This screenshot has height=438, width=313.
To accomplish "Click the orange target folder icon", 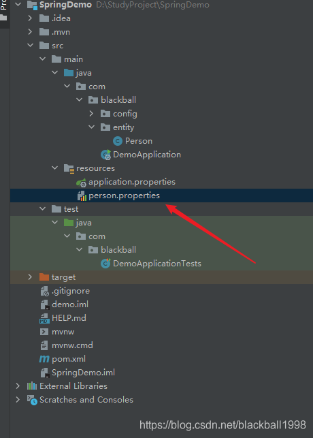I will pyautogui.click(x=44, y=277).
